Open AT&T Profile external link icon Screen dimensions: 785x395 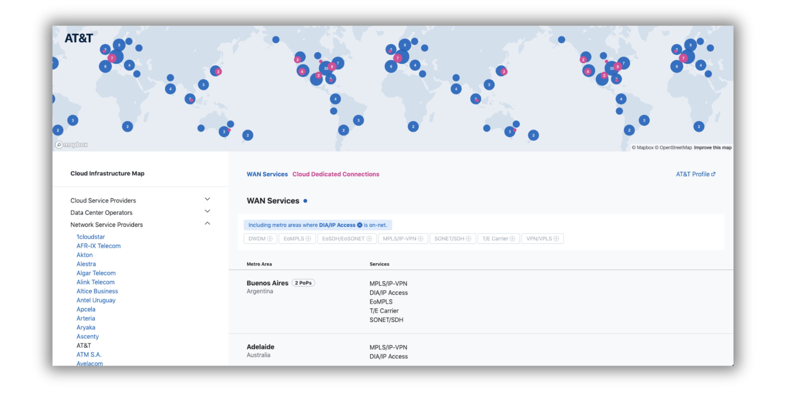(x=713, y=174)
